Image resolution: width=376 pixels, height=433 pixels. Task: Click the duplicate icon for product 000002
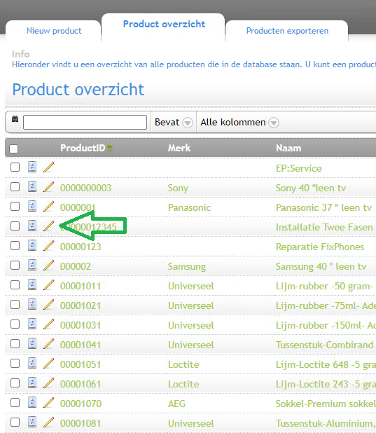[x=32, y=265]
